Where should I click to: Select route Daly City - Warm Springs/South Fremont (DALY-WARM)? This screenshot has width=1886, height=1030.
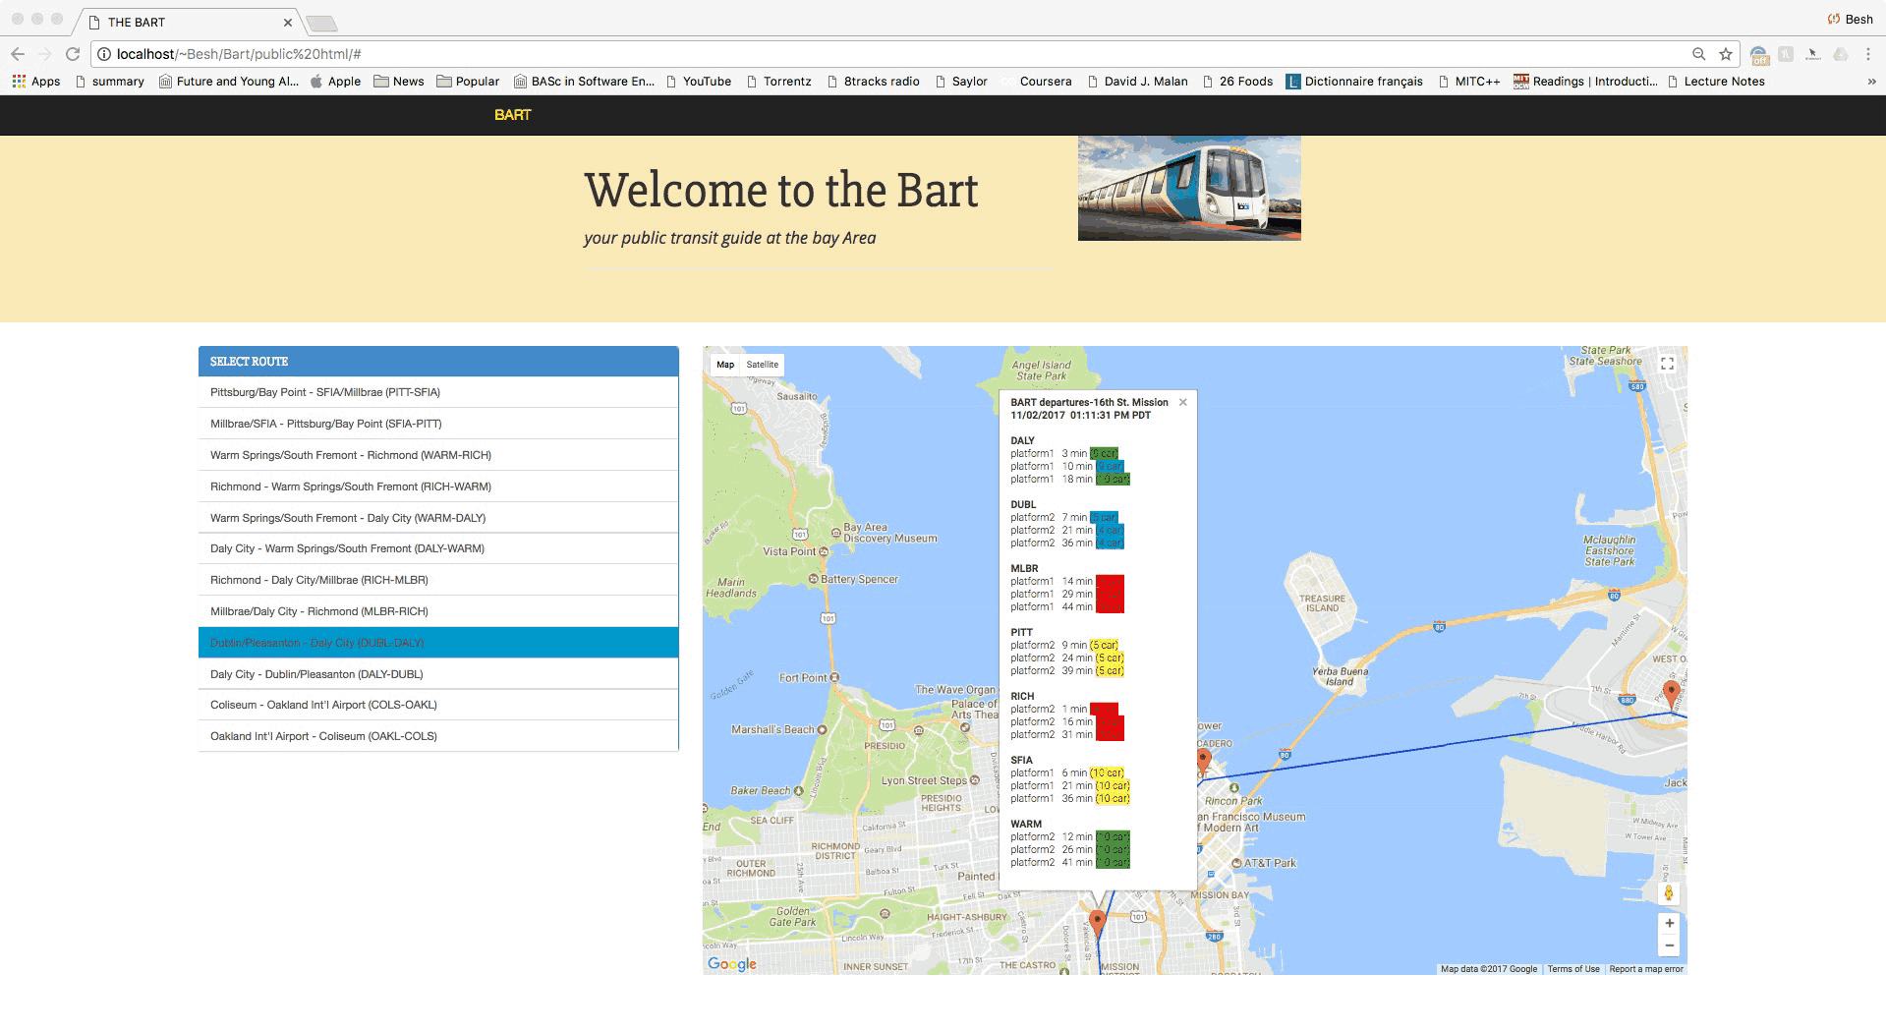438,548
